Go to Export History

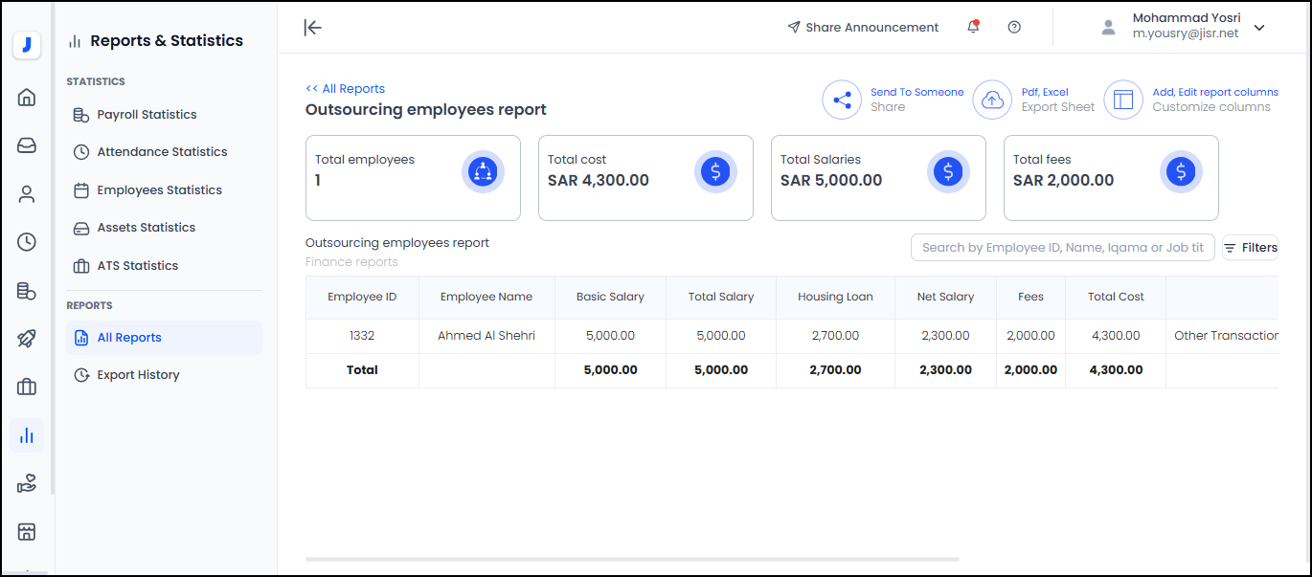(x=138, y=375)
